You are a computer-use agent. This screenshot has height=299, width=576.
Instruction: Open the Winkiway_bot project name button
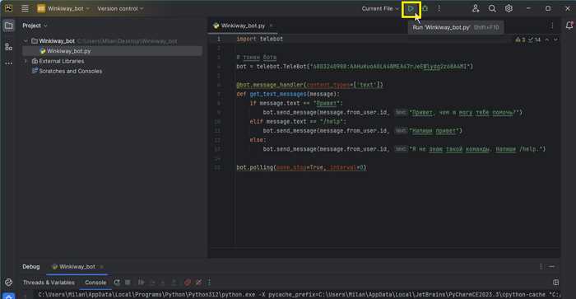[63, 8]
